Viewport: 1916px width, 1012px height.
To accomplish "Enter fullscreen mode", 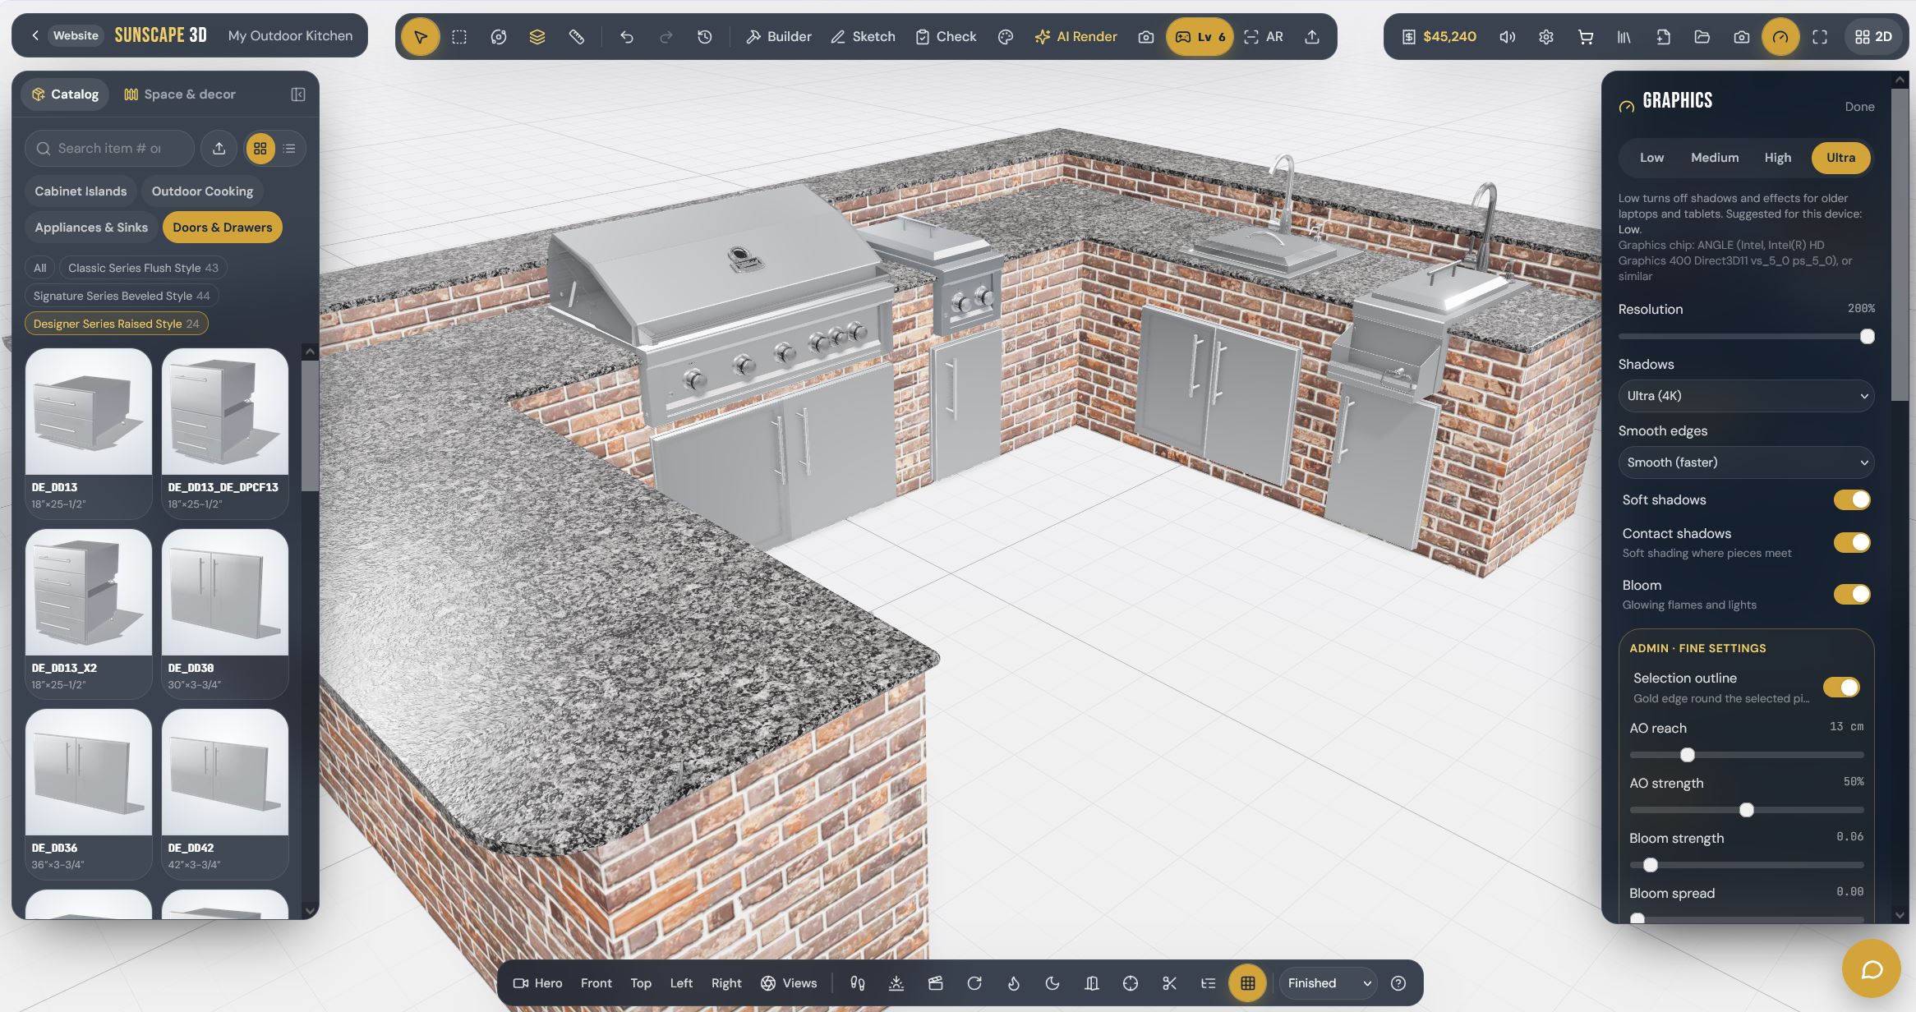I will point(1820,37).
